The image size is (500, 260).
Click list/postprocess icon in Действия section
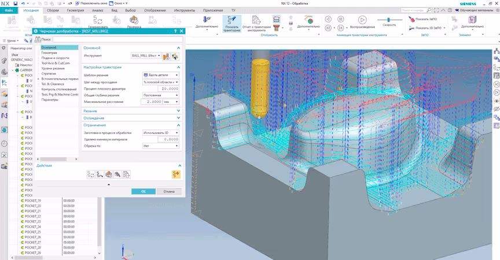pyautogui.click(x=126, y=174)
